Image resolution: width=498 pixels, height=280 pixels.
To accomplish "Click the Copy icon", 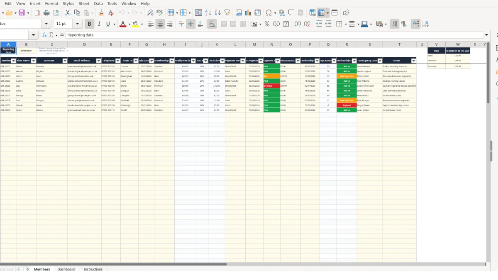I will pyautogui.click(x=77, y=13).
